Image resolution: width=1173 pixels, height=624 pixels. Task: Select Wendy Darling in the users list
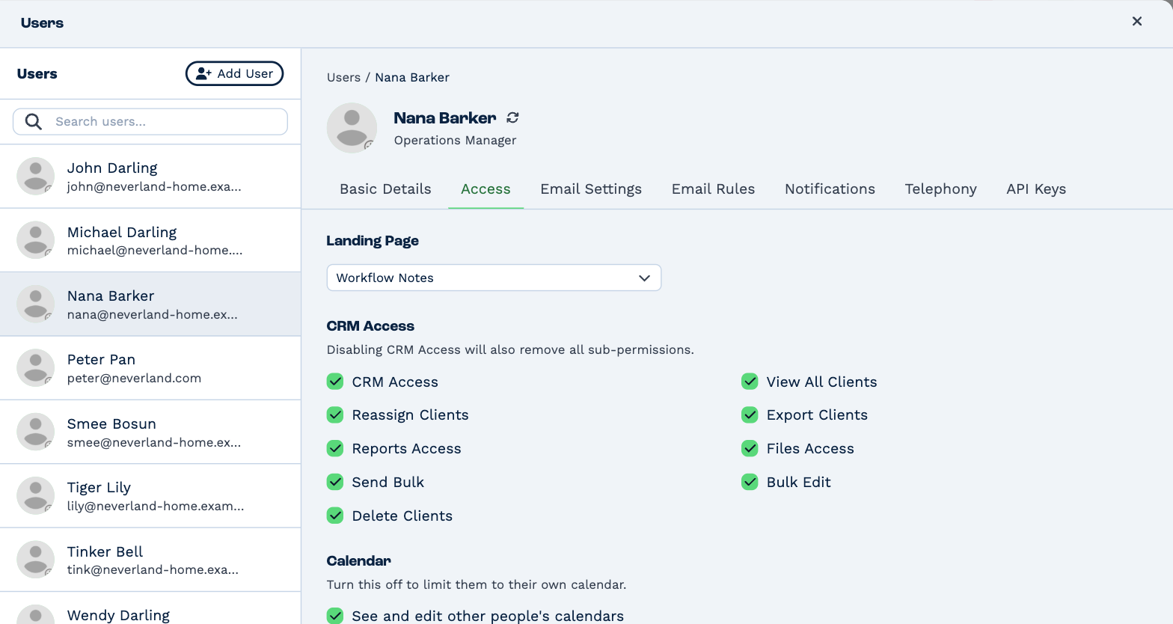tap(150, 608)
